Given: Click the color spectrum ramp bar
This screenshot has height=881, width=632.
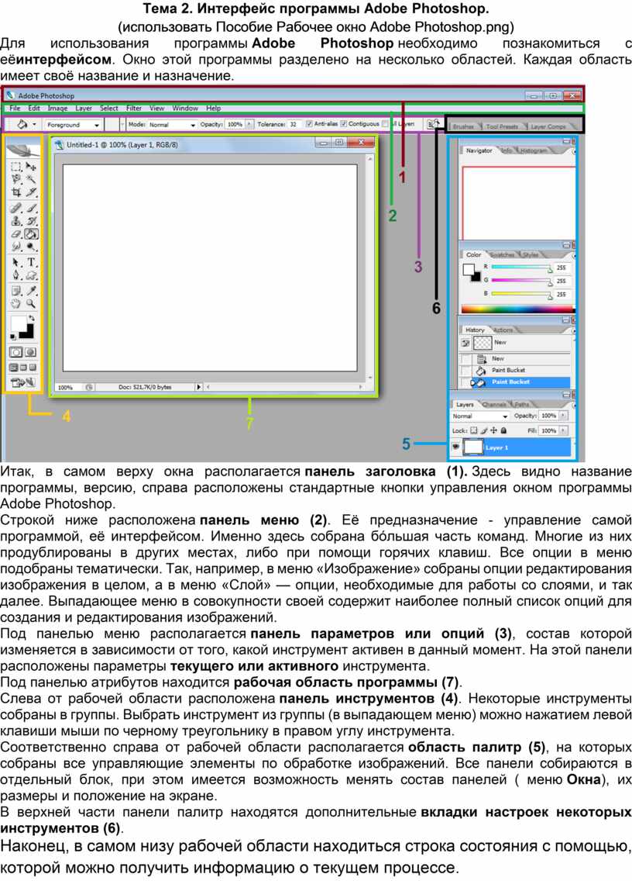Looking at the screenshot, I should 517,309.
